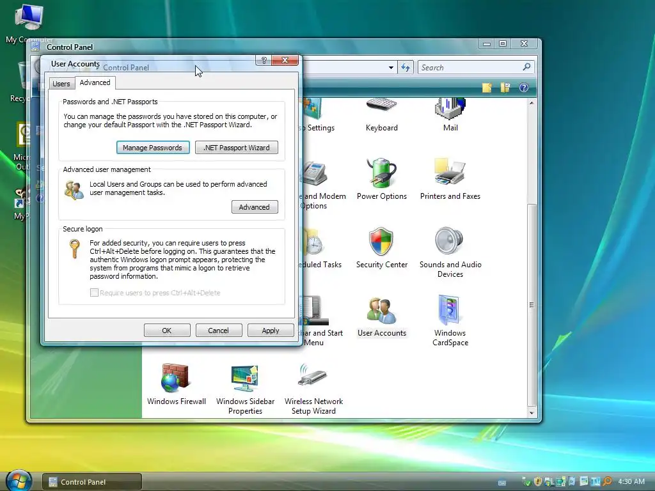Screen dimensions: 655x491
Task: Click the Control Panel taskbar button
Action: point(92,482)
